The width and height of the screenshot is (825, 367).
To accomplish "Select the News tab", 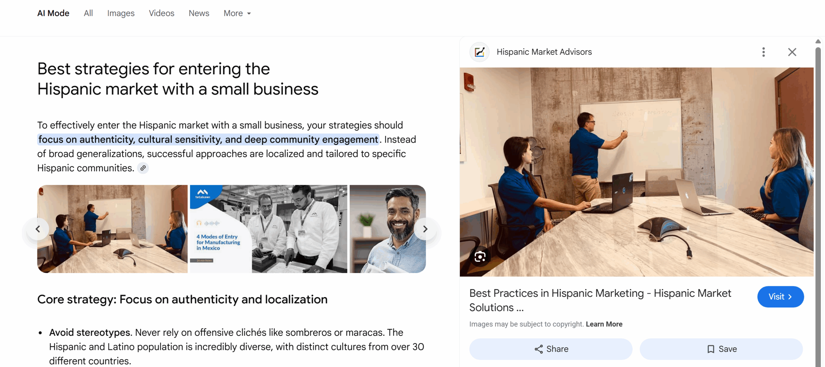I will click(x=199, y=13).
